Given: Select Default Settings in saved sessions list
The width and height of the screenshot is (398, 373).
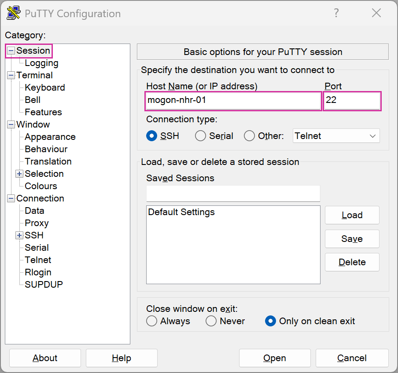Looking at the screenshot, I should pyautogui.click(x=181, y=212).
